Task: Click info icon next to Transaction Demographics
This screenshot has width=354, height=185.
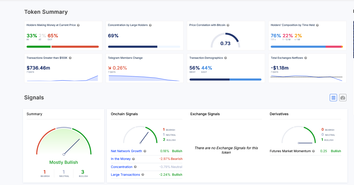Action: [226, 58]
